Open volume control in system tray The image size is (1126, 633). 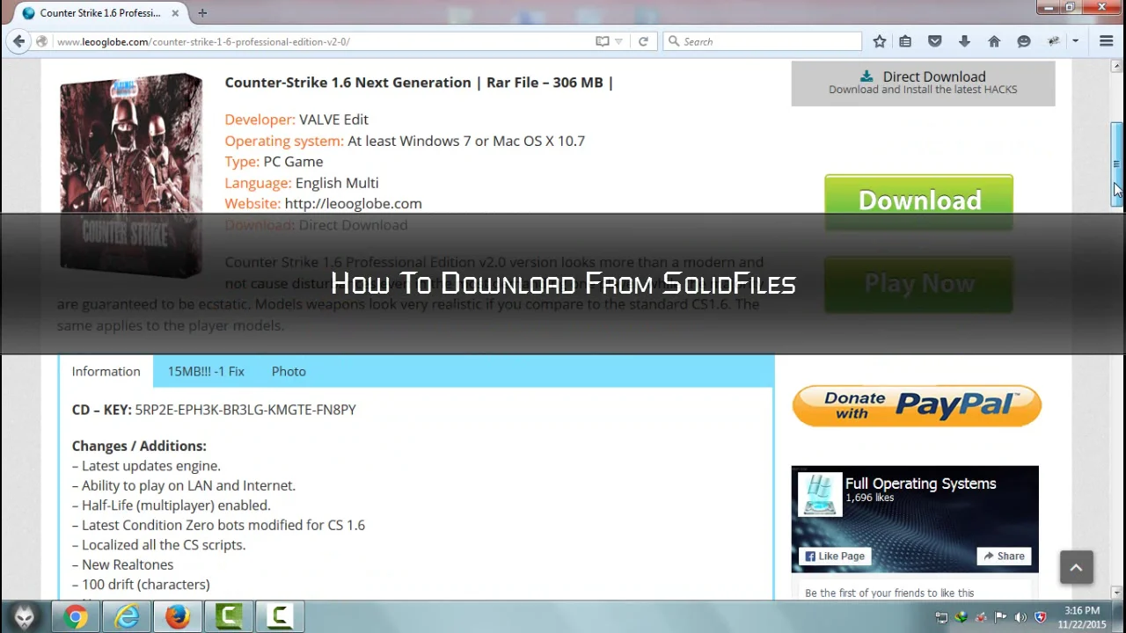click(x=1020, y=617)
